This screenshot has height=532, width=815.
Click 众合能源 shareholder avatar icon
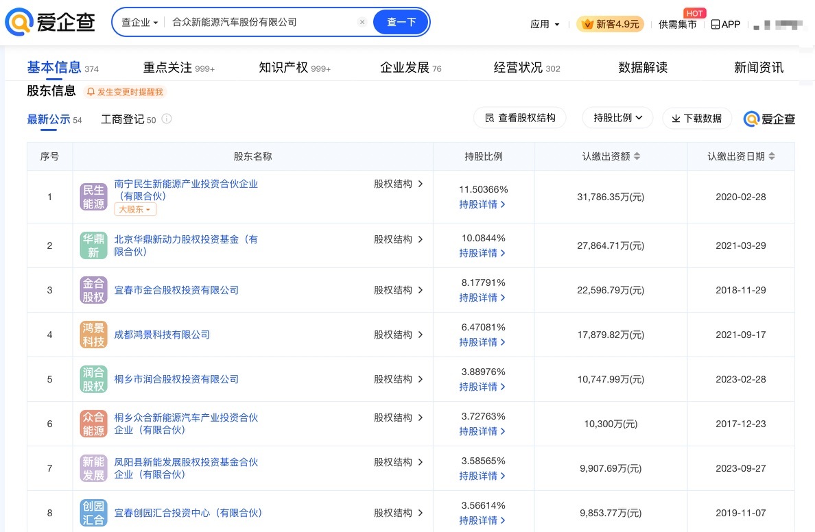[x=93, y=424]
